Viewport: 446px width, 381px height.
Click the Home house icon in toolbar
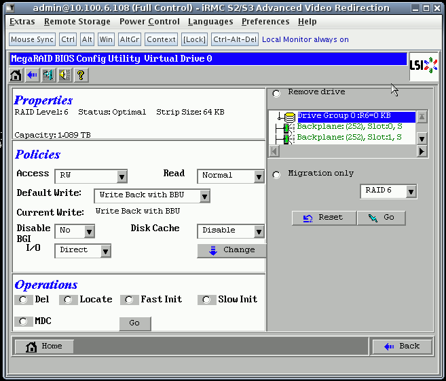point(16,75)
